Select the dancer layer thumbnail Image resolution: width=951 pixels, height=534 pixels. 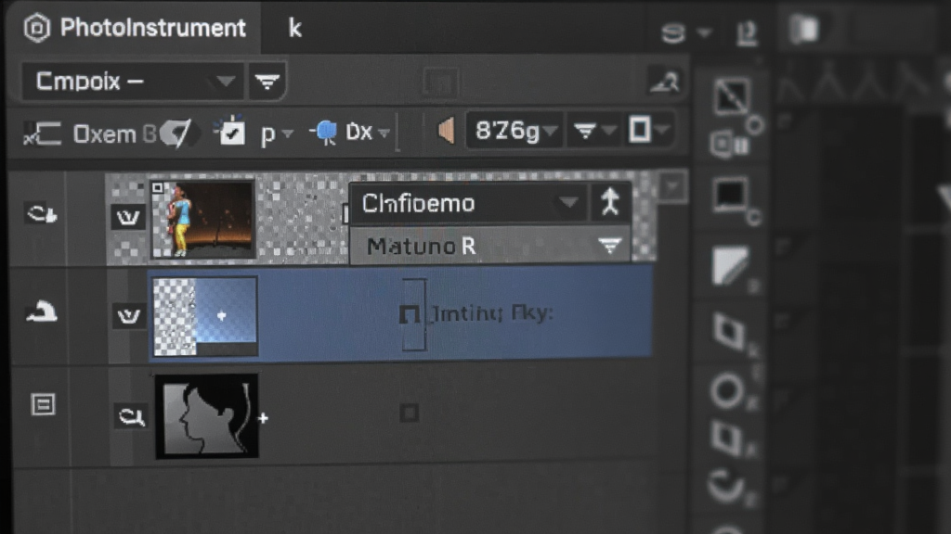pyautogui.click(x=202, y=219)
